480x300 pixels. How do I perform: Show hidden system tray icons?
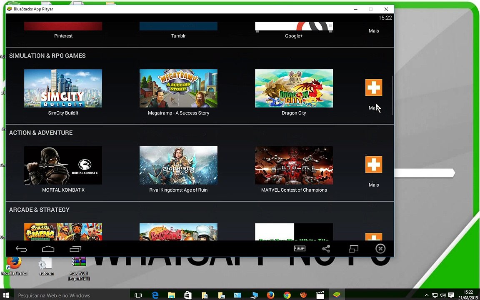[x=426, y=295]
